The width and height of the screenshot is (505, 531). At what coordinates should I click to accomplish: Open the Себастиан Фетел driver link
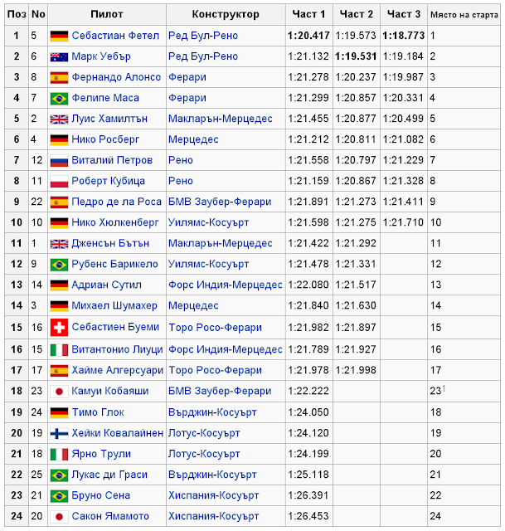pyautogui.click(x=115, y=36)
